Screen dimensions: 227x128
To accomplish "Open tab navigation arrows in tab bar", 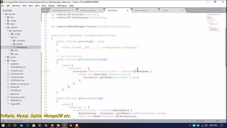I will [x=45, y=10].
